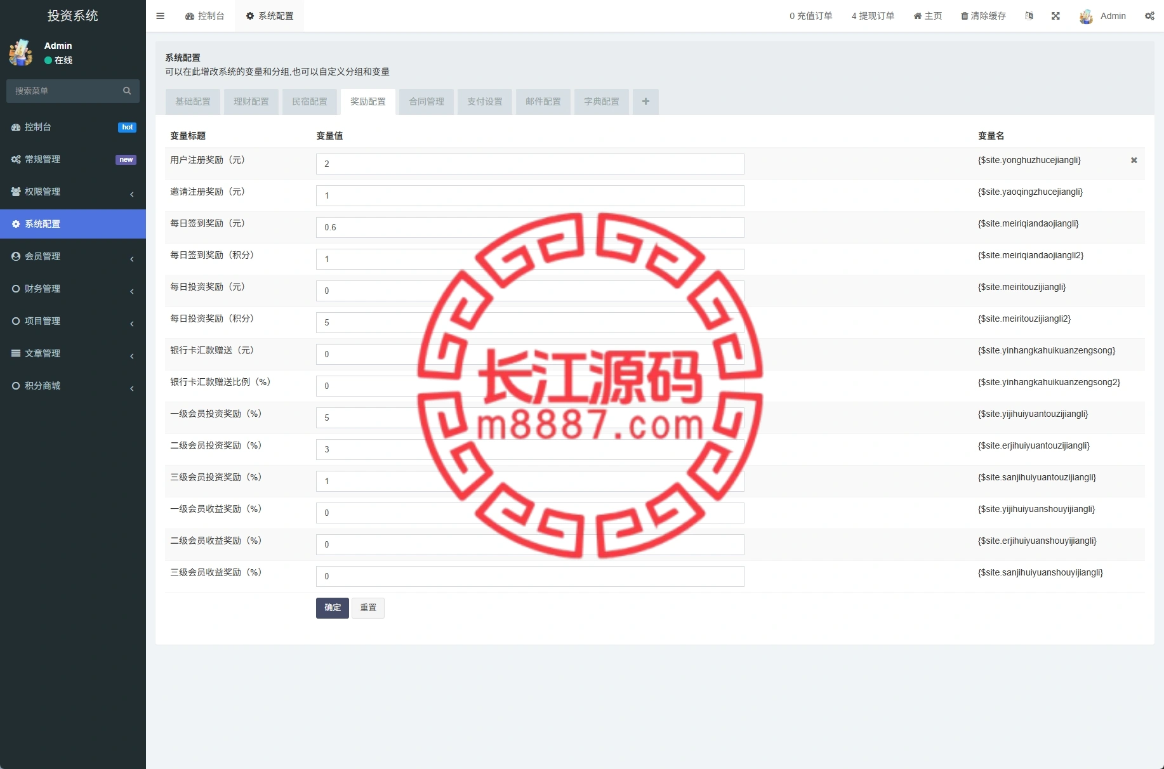Click the 财务管理 circle icon in sidebar
This screenshot has width=1164, height=769.
[16, 289]
